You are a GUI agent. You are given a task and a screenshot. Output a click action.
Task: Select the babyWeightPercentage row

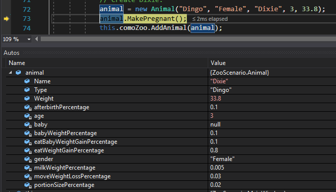point(171,133)
